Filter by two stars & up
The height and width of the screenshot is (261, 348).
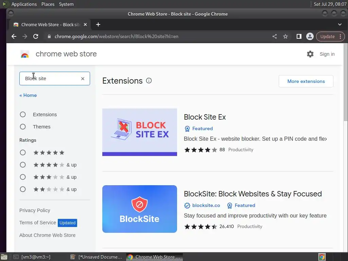coord(23,189)
